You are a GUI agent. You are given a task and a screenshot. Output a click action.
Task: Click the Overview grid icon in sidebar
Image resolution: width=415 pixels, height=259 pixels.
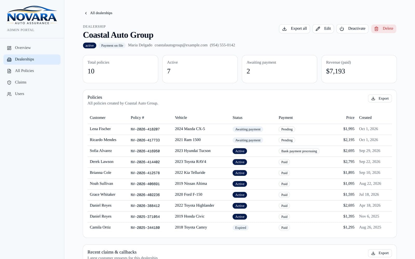(x=9, y=48)
